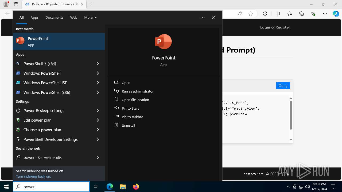
Task: Click PowerShell 7 (x64) app icon
Action: 18,63
